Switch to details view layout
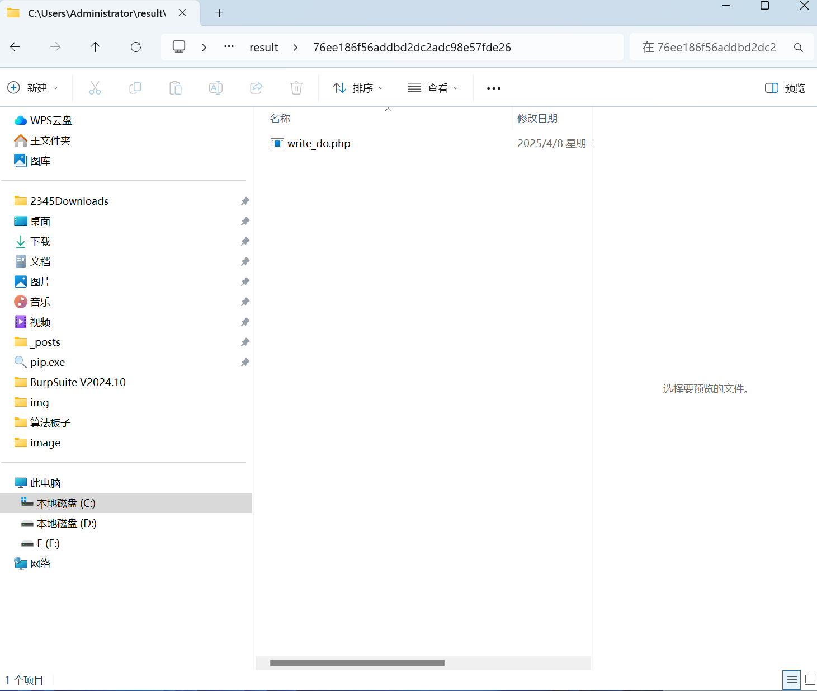This screenshot has height=691, width=817. (792, 680)
